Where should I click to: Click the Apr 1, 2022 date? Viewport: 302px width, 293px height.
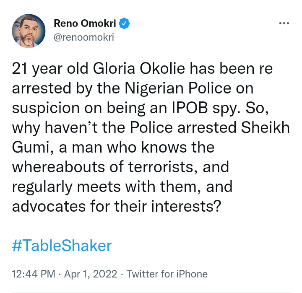(x=90, y=274)
